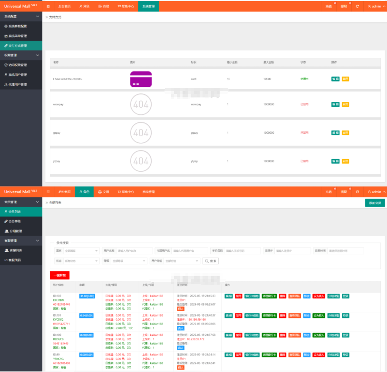This screenshot has width=387, height=372.
Task: Click the magnifier 搜索 button
Action: pos(210,261)
